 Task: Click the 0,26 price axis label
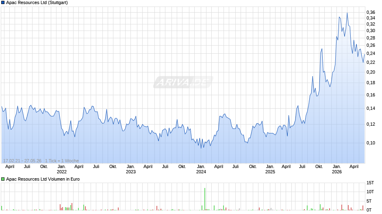coord(371,46)
